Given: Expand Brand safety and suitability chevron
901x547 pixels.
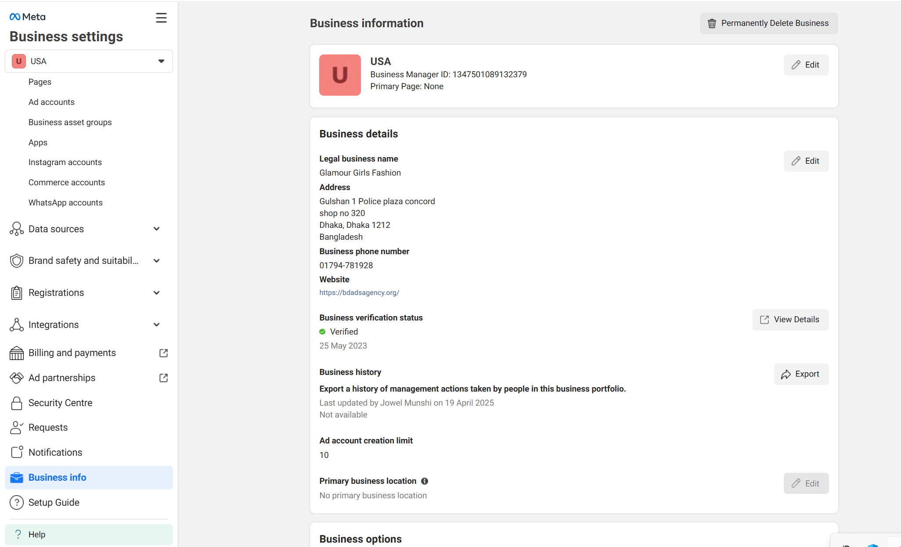Looking at the screenshot, I should pos(156,261).
